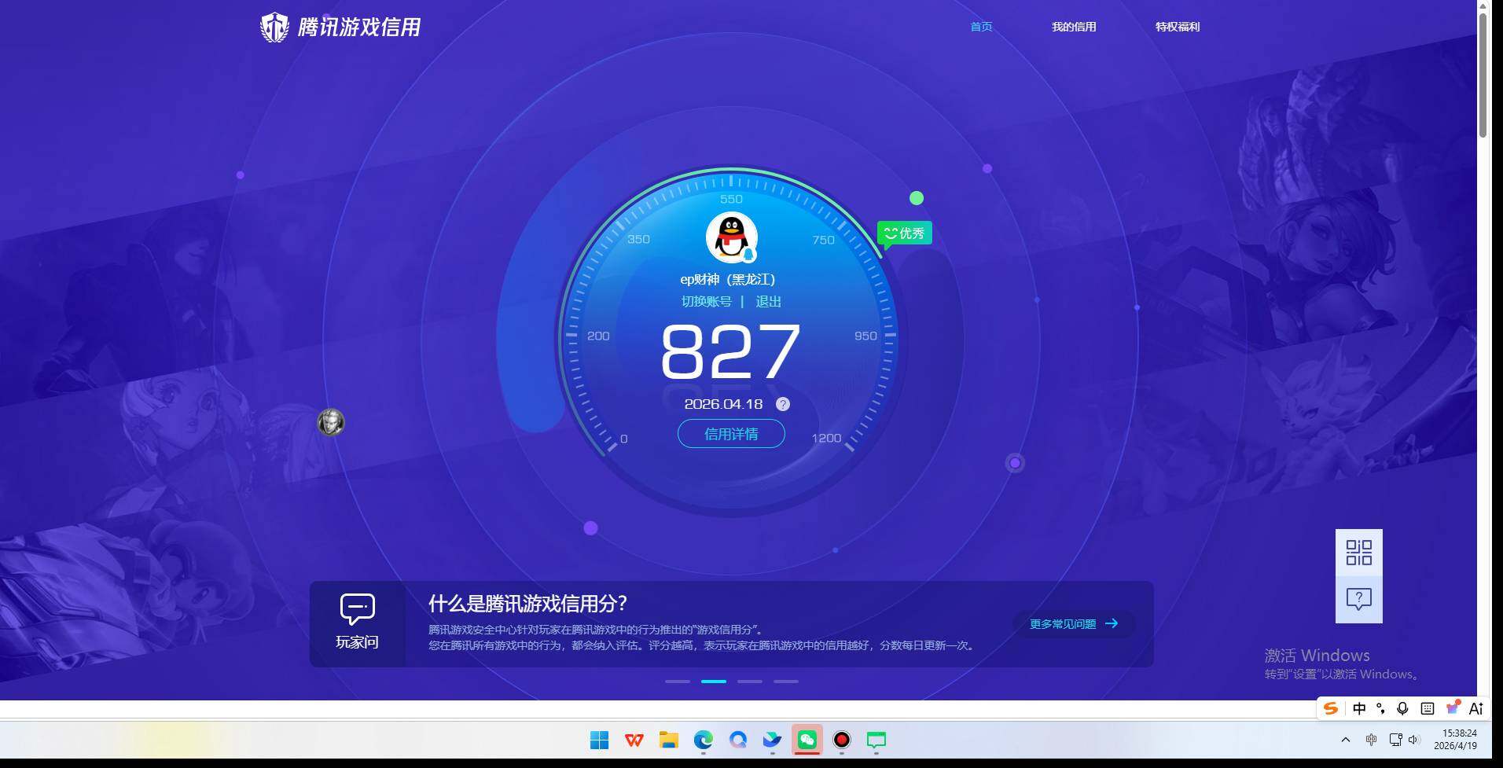Screen dimensions: 1503x768
Task: Open WeChat from the taskbar
Action: pyautogui.click(x=807, y=740)
